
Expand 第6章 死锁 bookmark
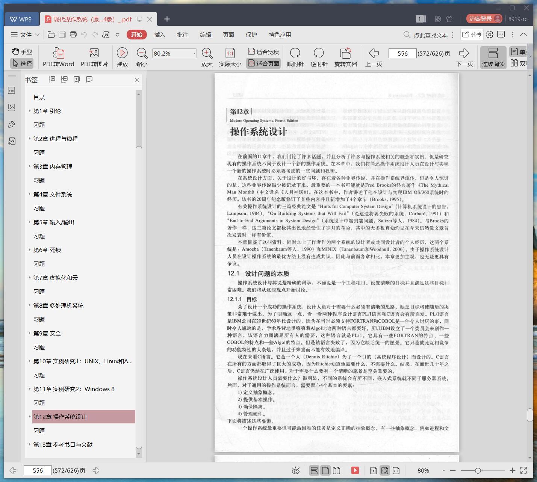coord(30,250)
